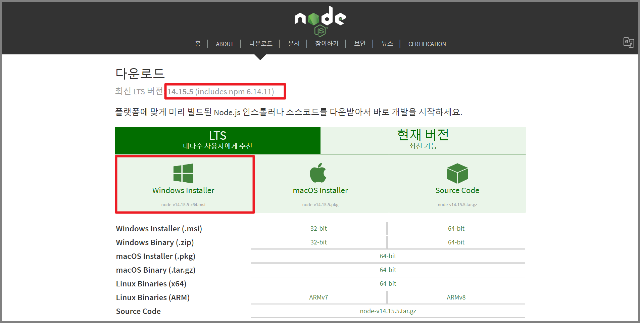Download Linux Binaries (x64) 64-bit

[x=388, y=283]
